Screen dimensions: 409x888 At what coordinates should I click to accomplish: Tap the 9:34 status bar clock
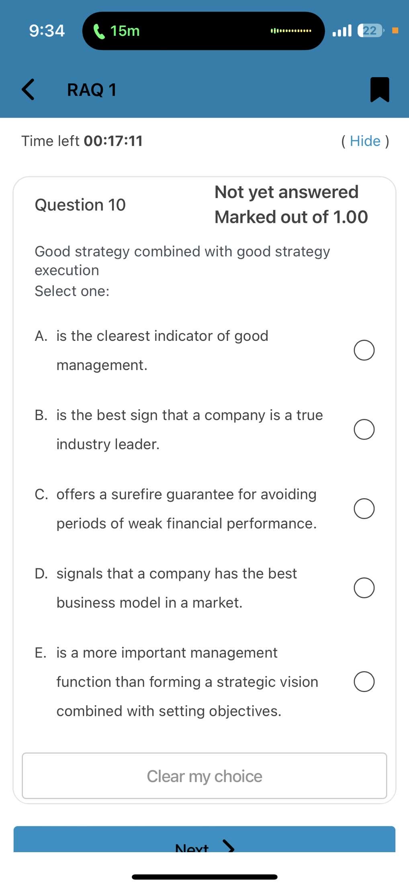tap(47, 31)
